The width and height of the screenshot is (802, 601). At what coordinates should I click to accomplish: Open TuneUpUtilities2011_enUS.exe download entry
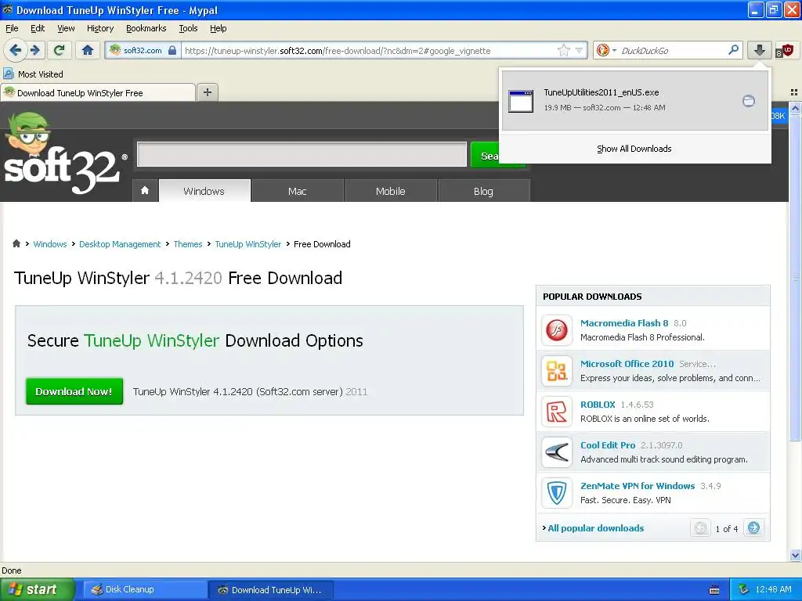click(x=634, y=101)
